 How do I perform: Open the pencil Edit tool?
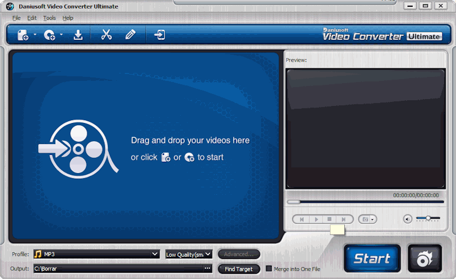tap(131, 35)
